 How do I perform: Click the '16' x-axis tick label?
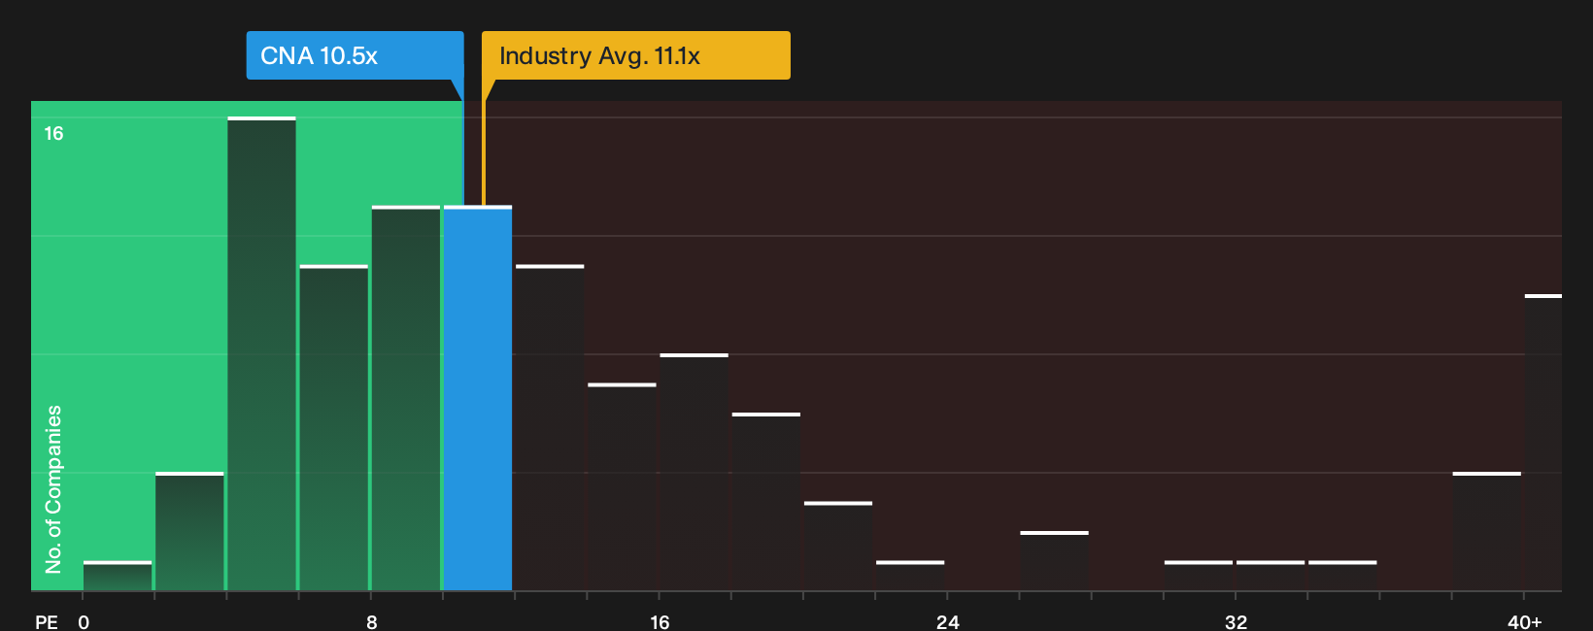(x=660, y=621)
